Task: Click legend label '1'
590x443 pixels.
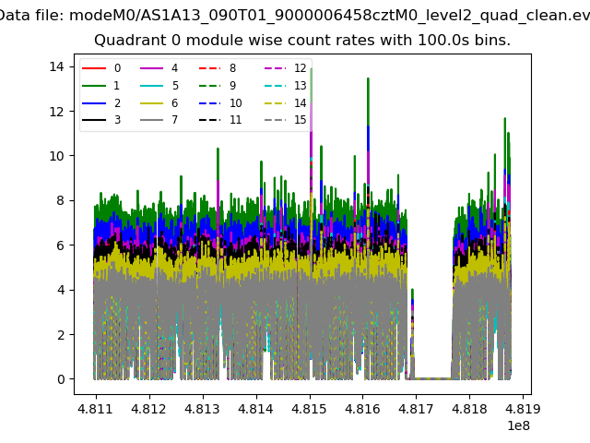Action: point(117,86)
